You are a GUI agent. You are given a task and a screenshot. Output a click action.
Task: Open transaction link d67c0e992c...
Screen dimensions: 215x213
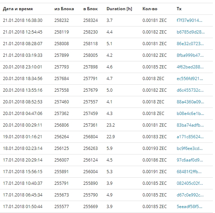coord(190,195)
